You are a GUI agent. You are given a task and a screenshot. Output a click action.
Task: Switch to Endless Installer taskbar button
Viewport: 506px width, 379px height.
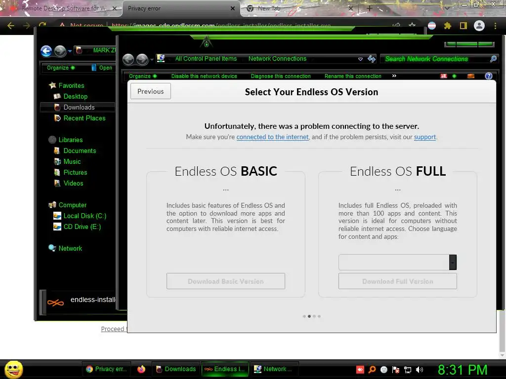coord(225,369)
